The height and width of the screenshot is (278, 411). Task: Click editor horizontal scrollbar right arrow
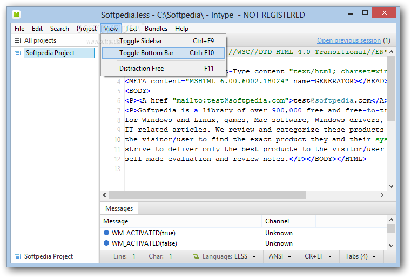(382, 195)
